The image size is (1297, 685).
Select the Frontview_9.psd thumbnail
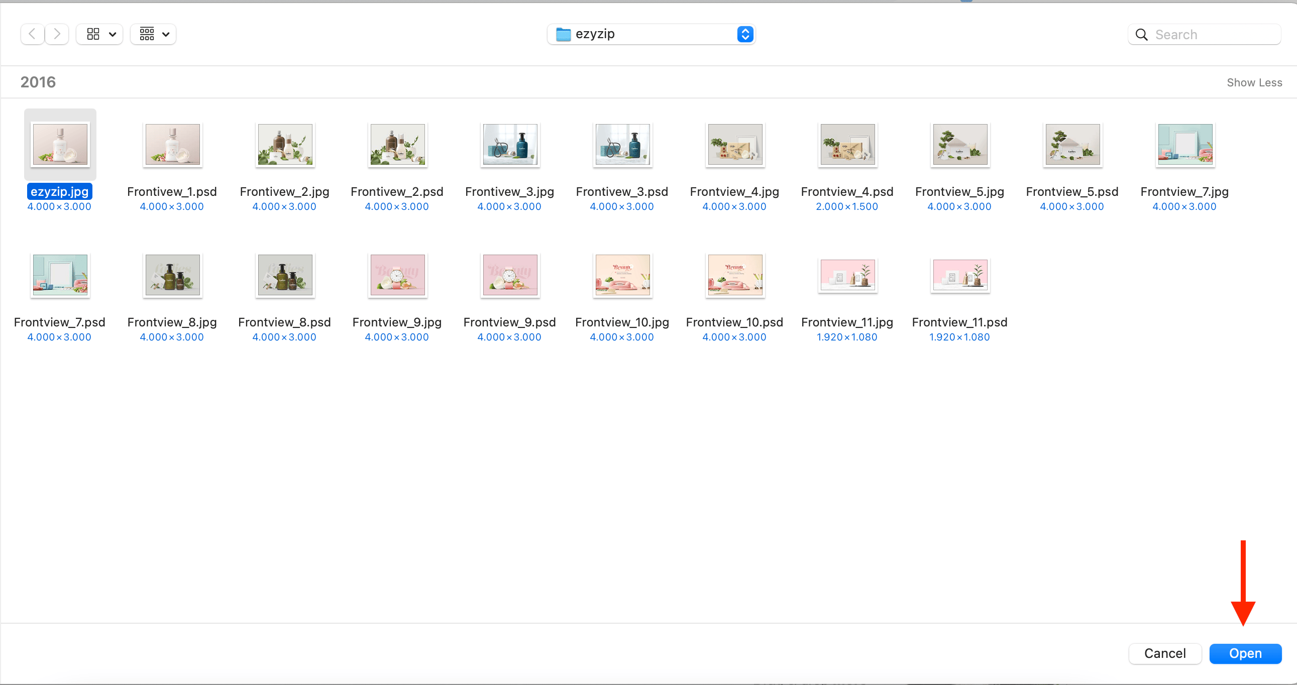[510, 275]
